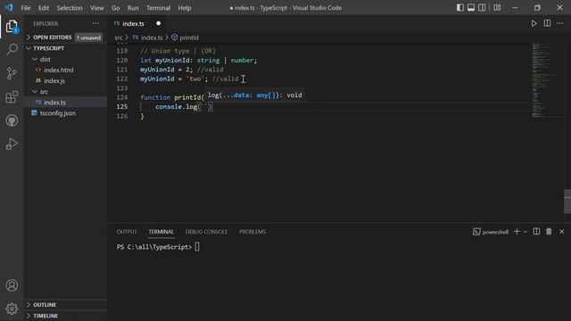The image size is (571, 321).
Task: Open the Edit menu
Action: coord(44,8)
